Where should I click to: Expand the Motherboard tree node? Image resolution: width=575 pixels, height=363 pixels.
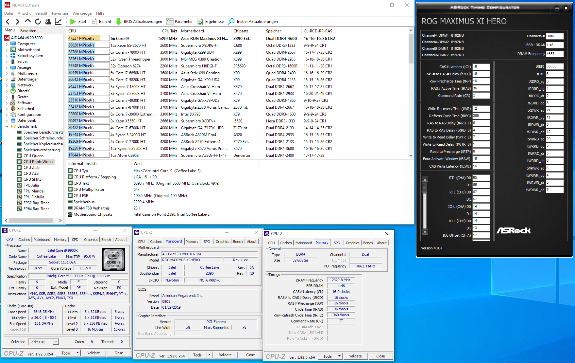point(7,50)
